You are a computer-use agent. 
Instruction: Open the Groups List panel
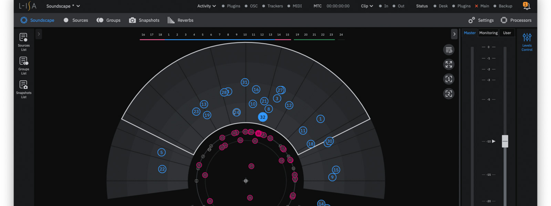point(23,65)
